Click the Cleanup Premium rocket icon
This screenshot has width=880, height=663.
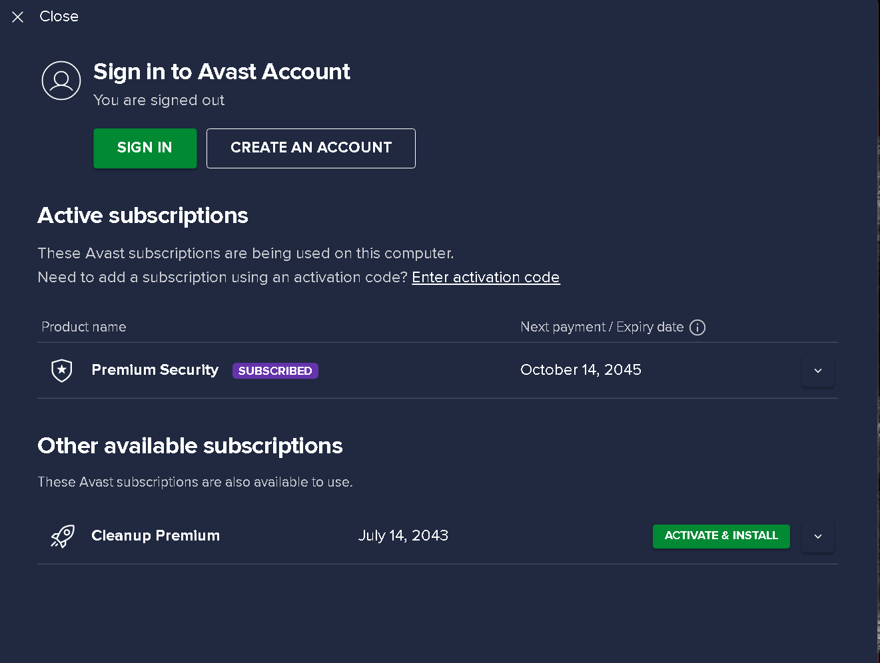click(63, 536)
